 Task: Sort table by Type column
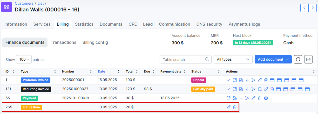click(38, 72)
